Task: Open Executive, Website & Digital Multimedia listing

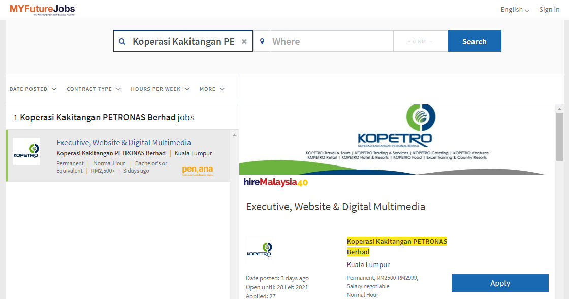Action: pos(124,143)
